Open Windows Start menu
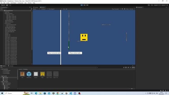The height and width of the screenshot is (95, 169). pyautogui.click(x=2, y=93)
